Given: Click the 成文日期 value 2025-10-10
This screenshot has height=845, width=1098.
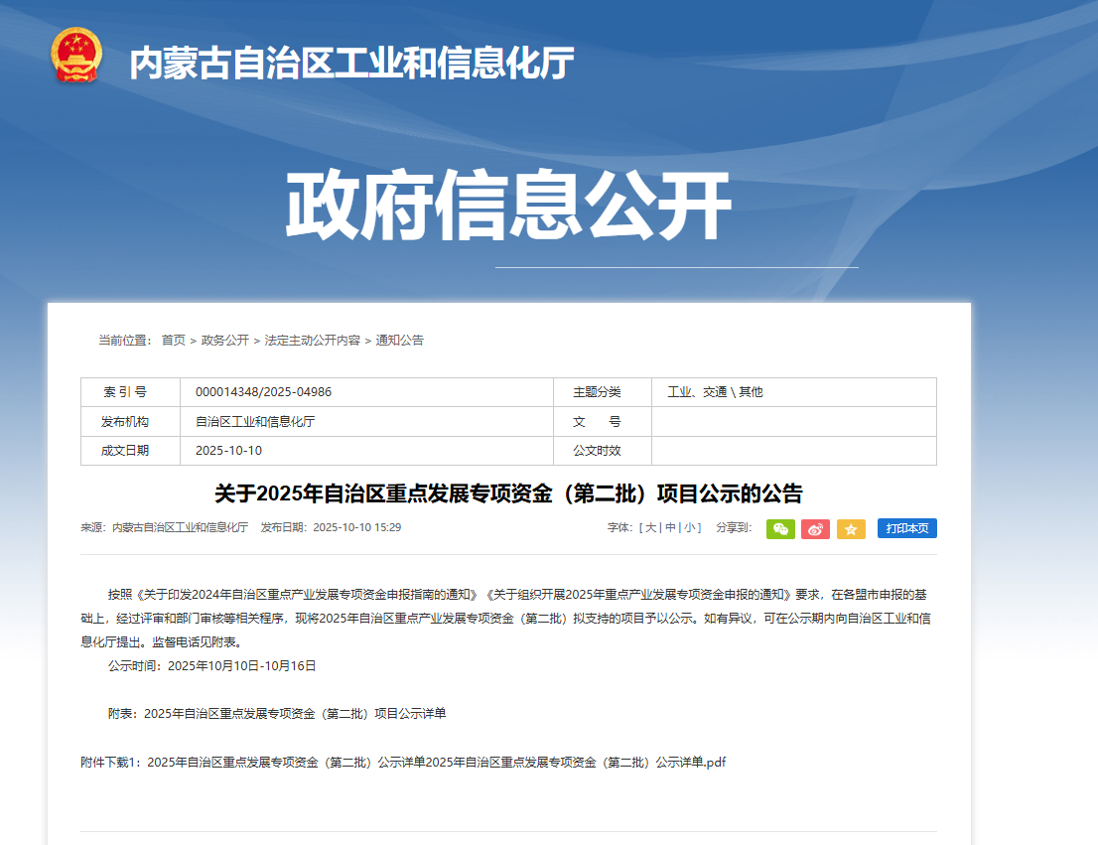Looking at the screenshot, I should [228, 451].
